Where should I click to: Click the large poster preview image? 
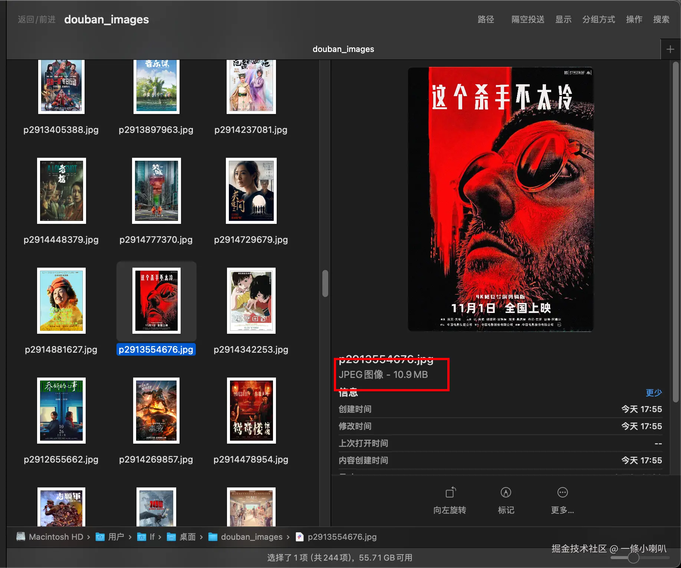(501, 199)
